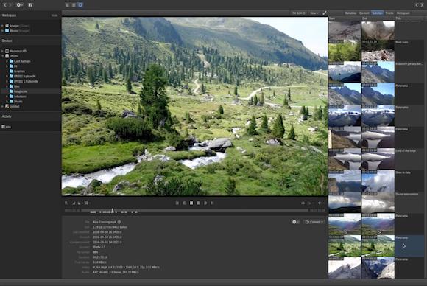Screen dimensions: 427x286
Task: Click Hide next to Workspace header
Action: click(x=54, y=15)
